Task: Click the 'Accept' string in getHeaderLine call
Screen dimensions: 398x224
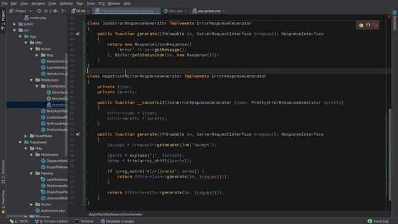Action: pos(201,145)
